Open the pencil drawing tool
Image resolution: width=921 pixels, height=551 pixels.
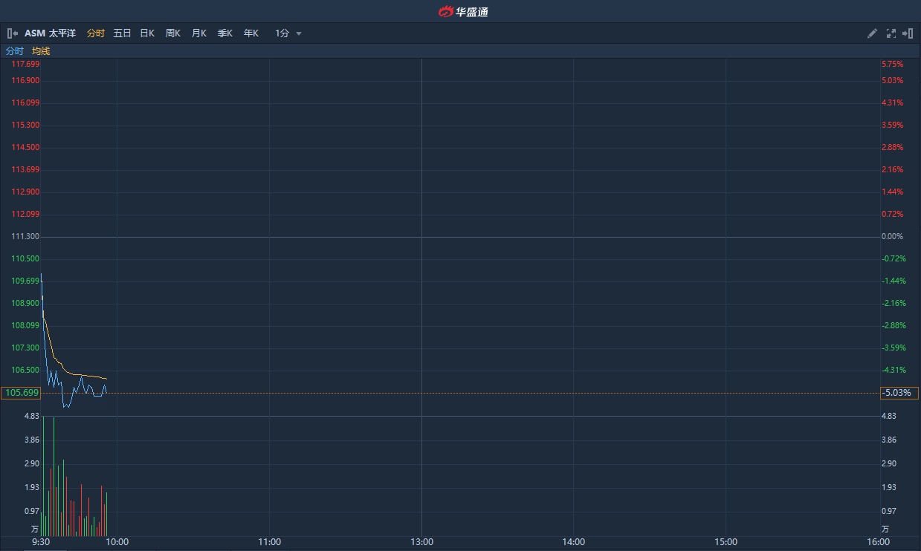click(873, 33)
